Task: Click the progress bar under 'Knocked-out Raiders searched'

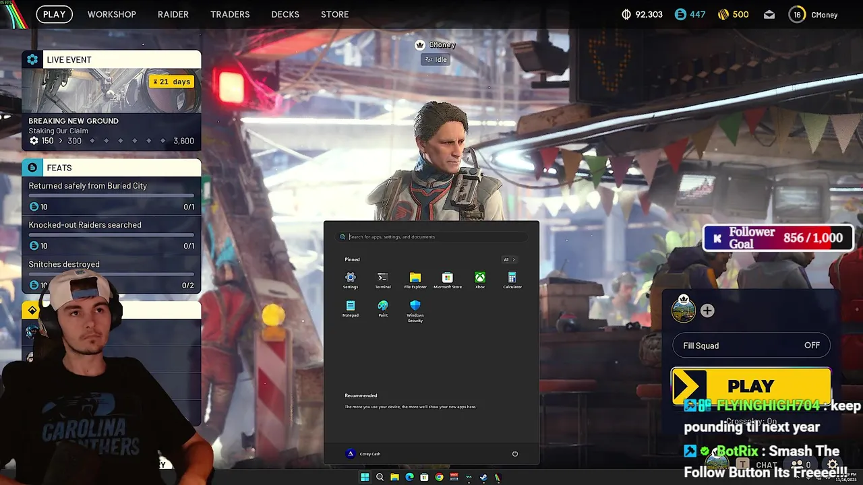Action: (111, 235)
